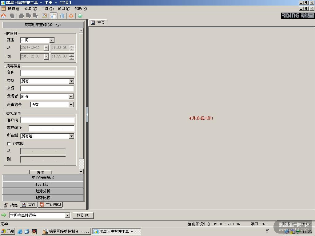Screen dimensions: 315x236
Task: Click the 完毕 status bar text
Action: [x=4, y=224]
